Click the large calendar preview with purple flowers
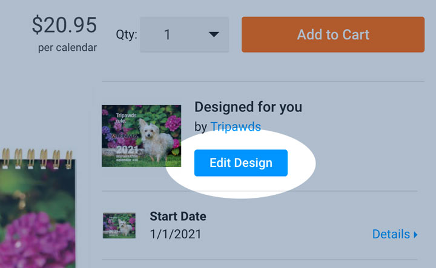The height and width of the screenshot is (268, 436). (38, 214)
